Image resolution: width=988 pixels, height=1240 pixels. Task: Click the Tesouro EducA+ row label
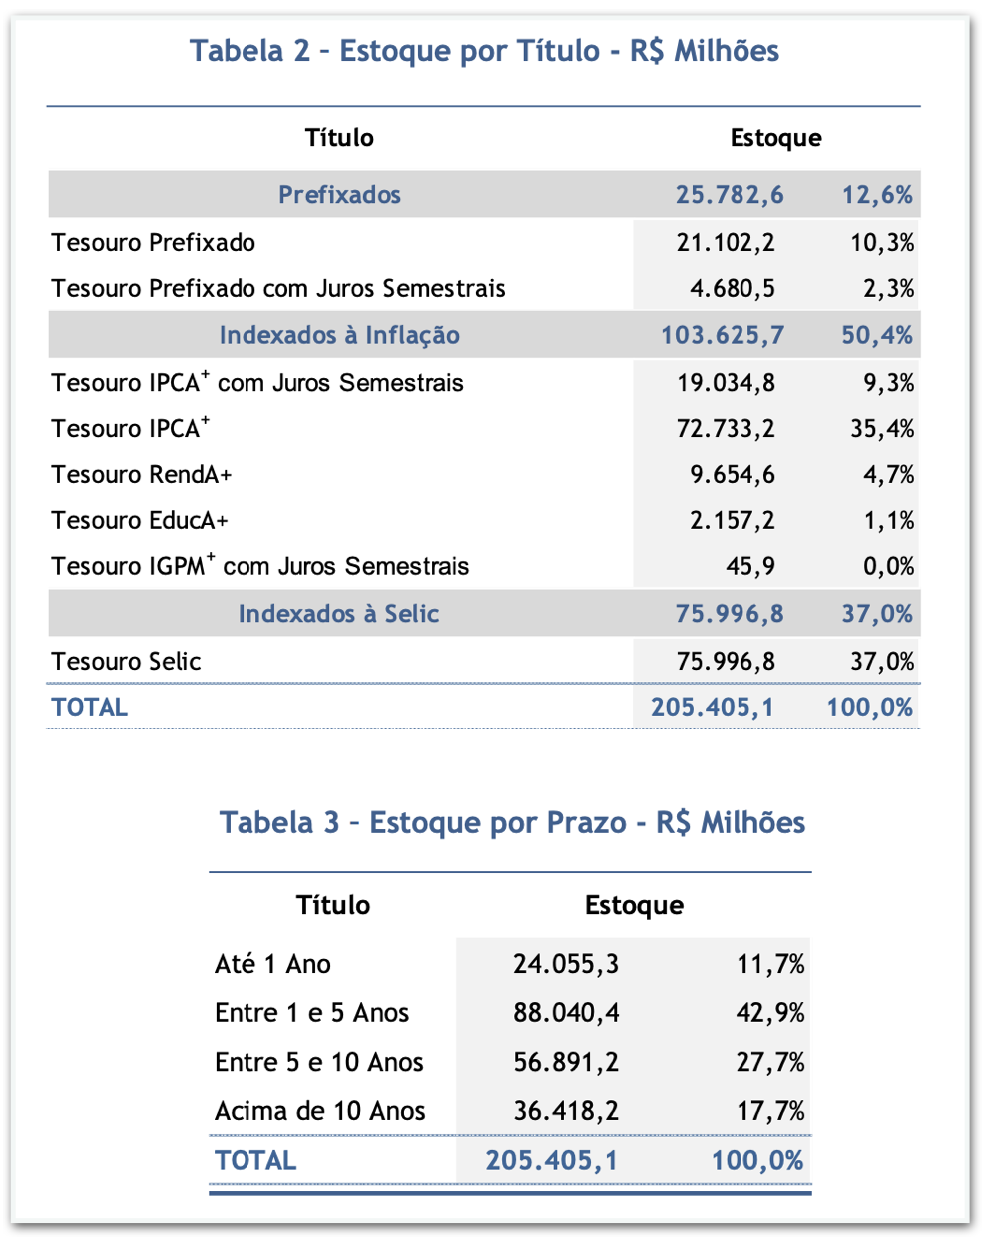140,521
